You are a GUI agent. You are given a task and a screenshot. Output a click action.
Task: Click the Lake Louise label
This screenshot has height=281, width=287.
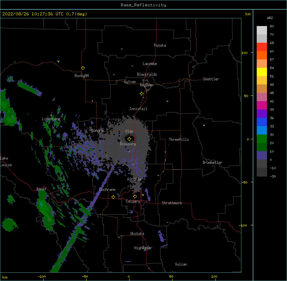pos(6,162)
